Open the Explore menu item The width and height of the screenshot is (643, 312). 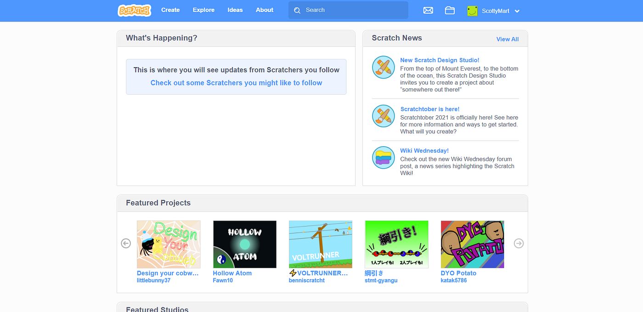pyautogui.click(x=203, y=10)
